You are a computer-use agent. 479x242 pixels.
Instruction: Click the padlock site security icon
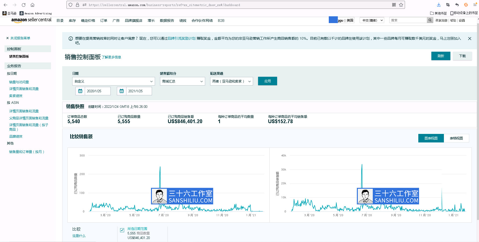(77, 5)
